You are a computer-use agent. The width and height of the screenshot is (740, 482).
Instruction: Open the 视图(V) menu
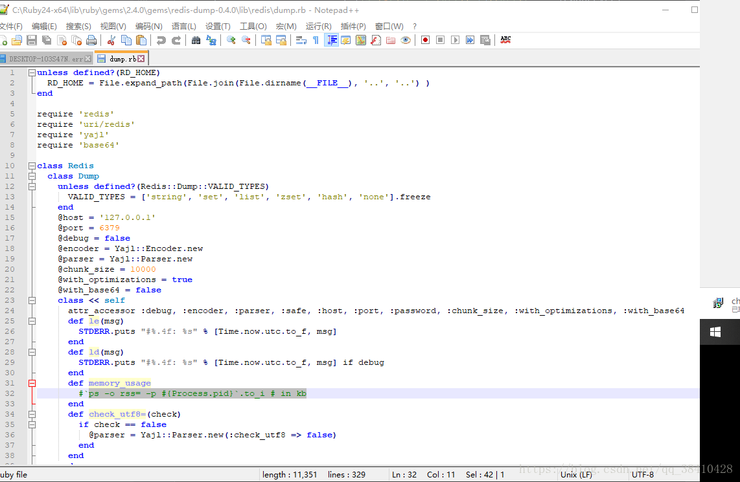point(113,27)
